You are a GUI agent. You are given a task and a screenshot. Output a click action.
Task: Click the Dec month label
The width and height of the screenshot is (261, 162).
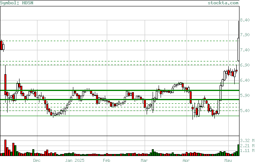point(37,160)
